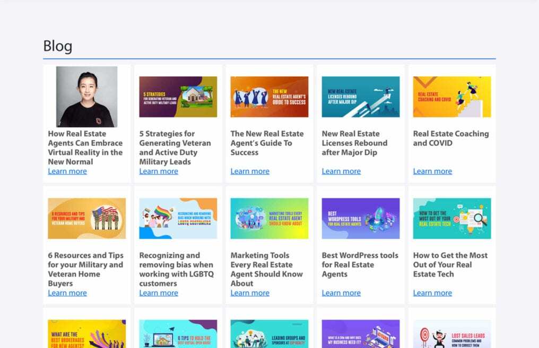The image size is (539, 348).
Task: Click the New Real Estate Agent's Guide banner image
Action: click(x=269, y=97)
